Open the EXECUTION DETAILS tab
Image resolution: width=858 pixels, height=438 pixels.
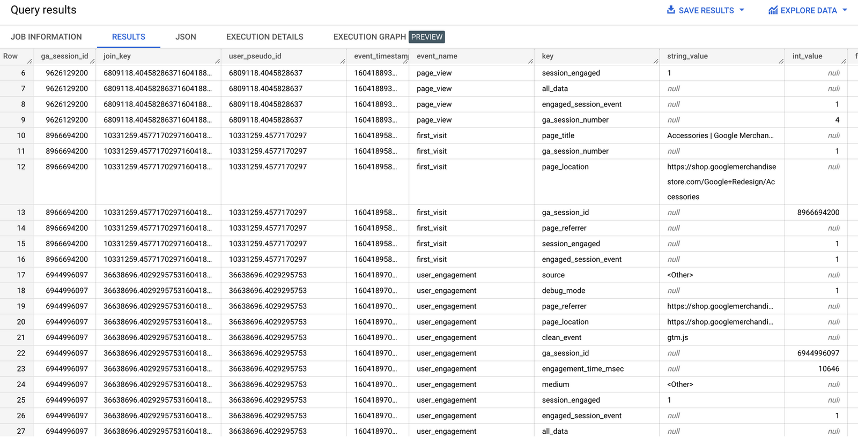pyautogui.click(x=264, y=36)
